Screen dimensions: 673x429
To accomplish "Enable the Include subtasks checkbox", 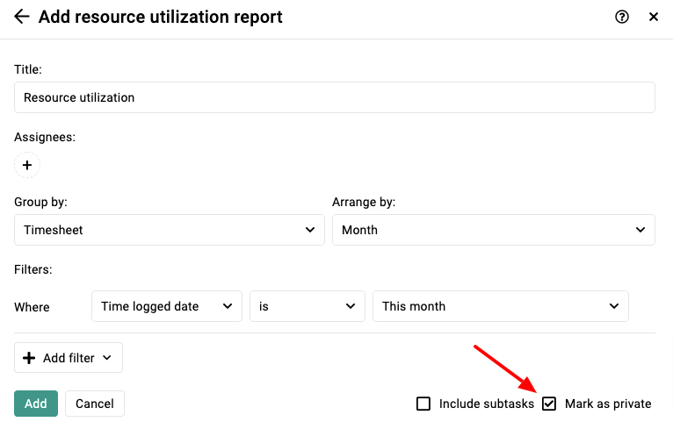I will [423, 404].
